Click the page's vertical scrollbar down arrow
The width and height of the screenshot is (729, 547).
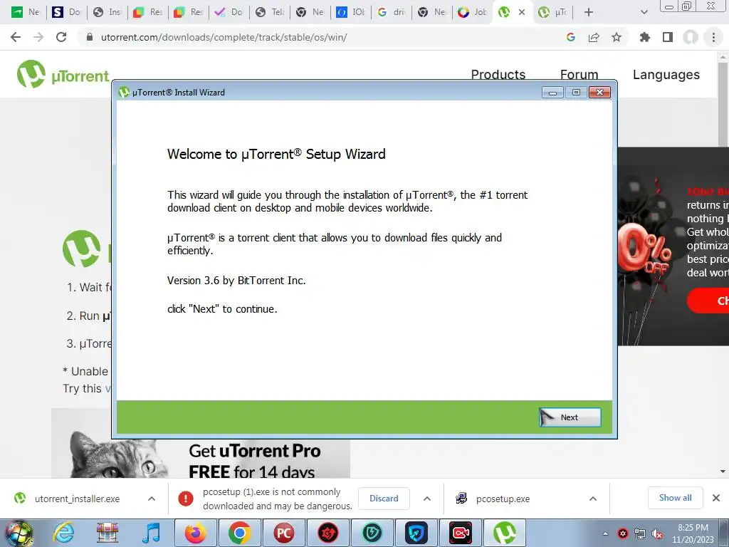tap(723, 472)
